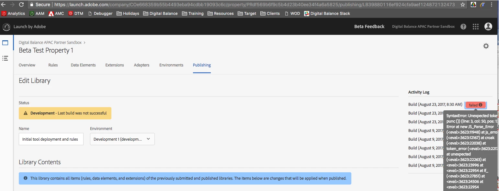Select the list icon in left sidebar
499x191 pixels.
click(x=5, y=58)
